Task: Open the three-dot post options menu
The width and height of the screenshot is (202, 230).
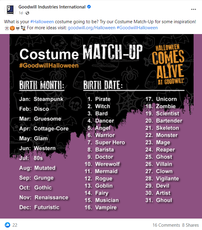Action: coord(194,9)
